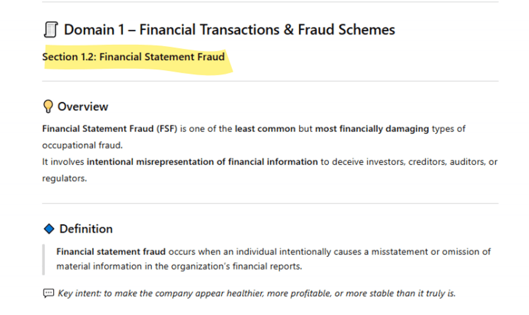Click bold "Financial statement fraud" in the definition quote
Screen dimensions: 529x315
coord(111,252)
